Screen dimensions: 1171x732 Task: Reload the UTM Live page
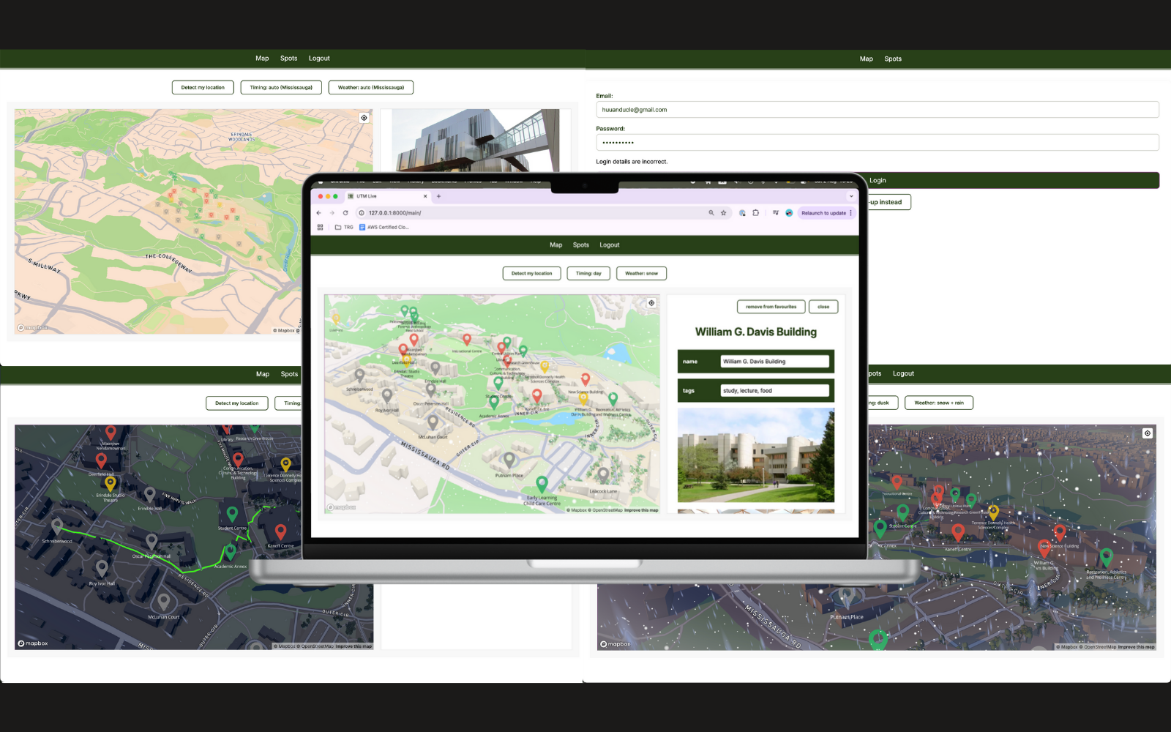tap(345, 213)
